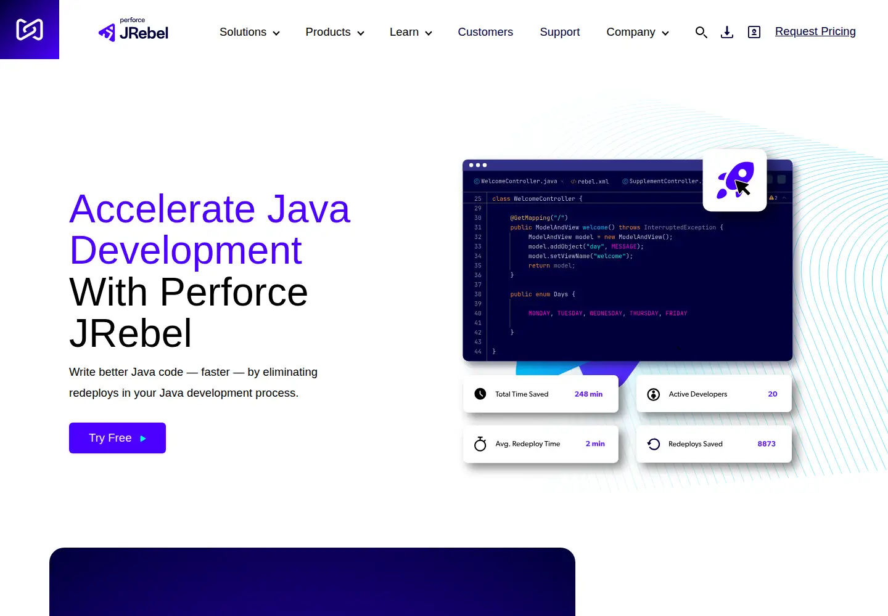Click the refresh icon beside Redeploys Saved
888x616 pixels.
tap(654, 444)
